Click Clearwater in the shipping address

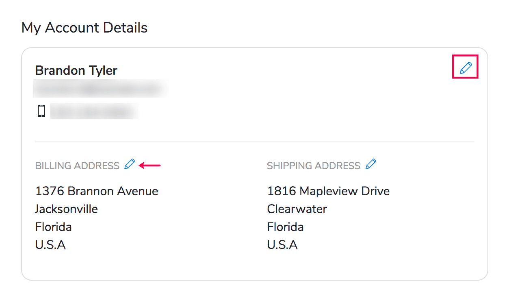click(297, 209)
